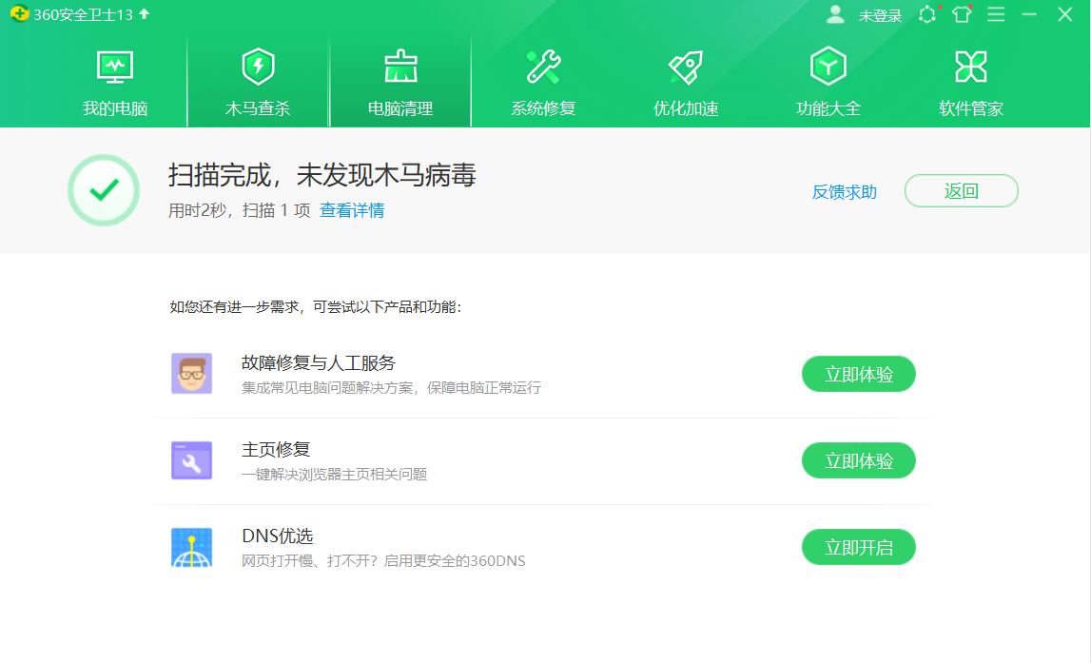Open 查看详情 scan details link
Viewport: 1091px width, 663px height.
[352, 210]
